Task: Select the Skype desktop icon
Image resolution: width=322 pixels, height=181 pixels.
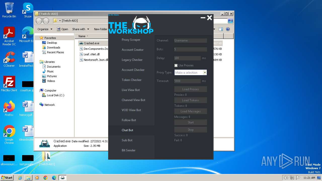Action: [28, 10]
